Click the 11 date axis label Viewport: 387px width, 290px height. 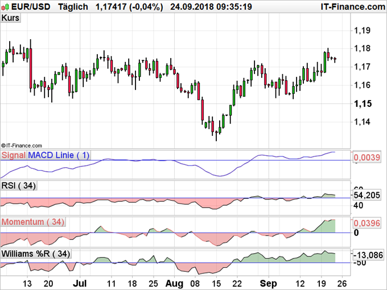[111, 284]
